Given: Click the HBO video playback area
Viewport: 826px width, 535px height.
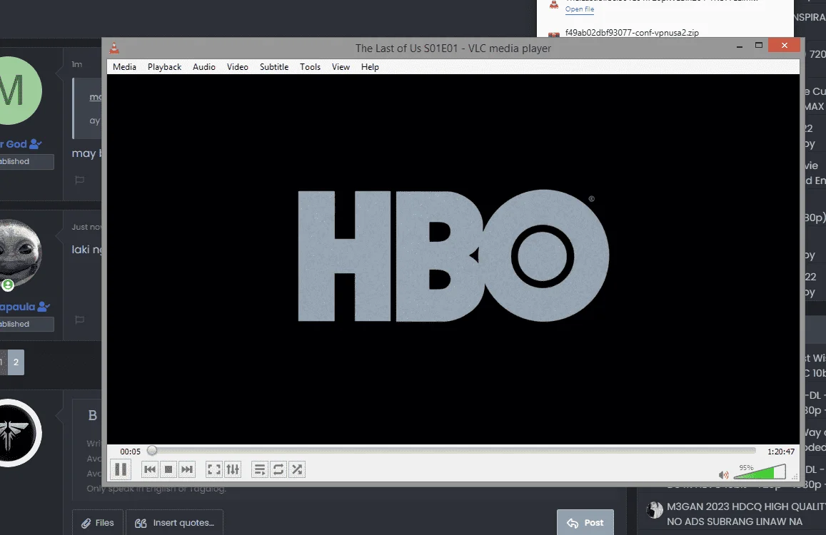Looking at the screenshot, I should [x=453, y=258].
